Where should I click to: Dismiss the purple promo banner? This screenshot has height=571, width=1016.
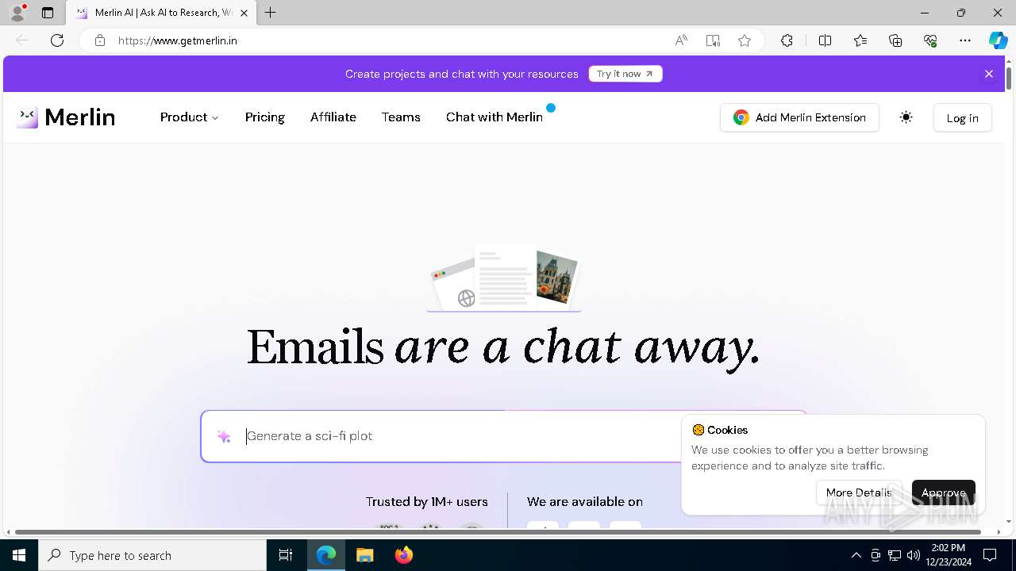989,74
